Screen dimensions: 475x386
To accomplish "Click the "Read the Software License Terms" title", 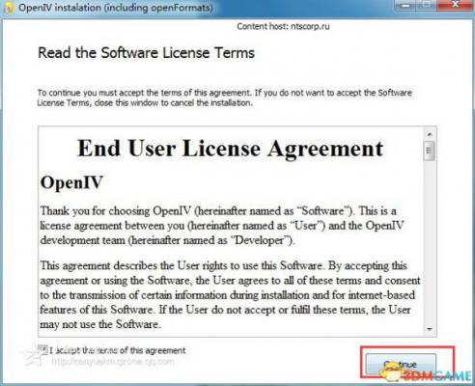I will [147, 53].
